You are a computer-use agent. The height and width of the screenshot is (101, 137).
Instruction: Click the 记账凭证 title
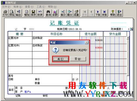pyautogui.click(x=64, y=23)
